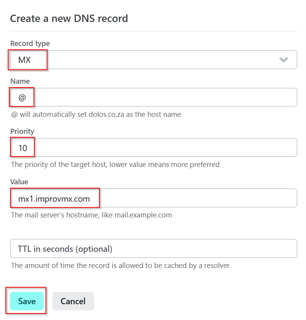Click the Record type dropdown chevron arrow

click(284, 60)
